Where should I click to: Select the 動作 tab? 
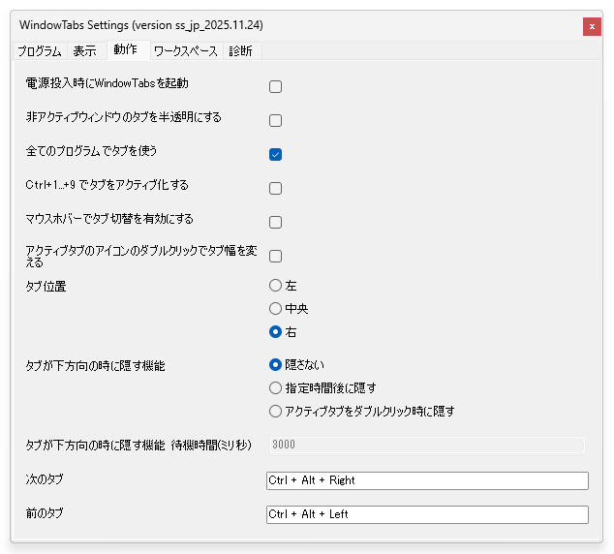coord(124,49)
